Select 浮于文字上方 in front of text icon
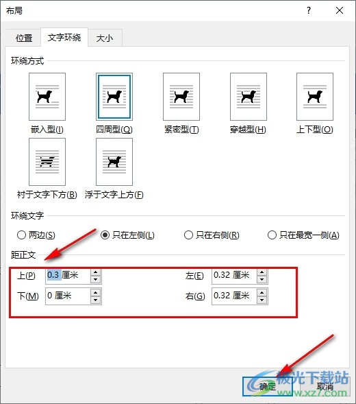Image resolution: width=356 pixels, height=404 pixels. point(114,162)
